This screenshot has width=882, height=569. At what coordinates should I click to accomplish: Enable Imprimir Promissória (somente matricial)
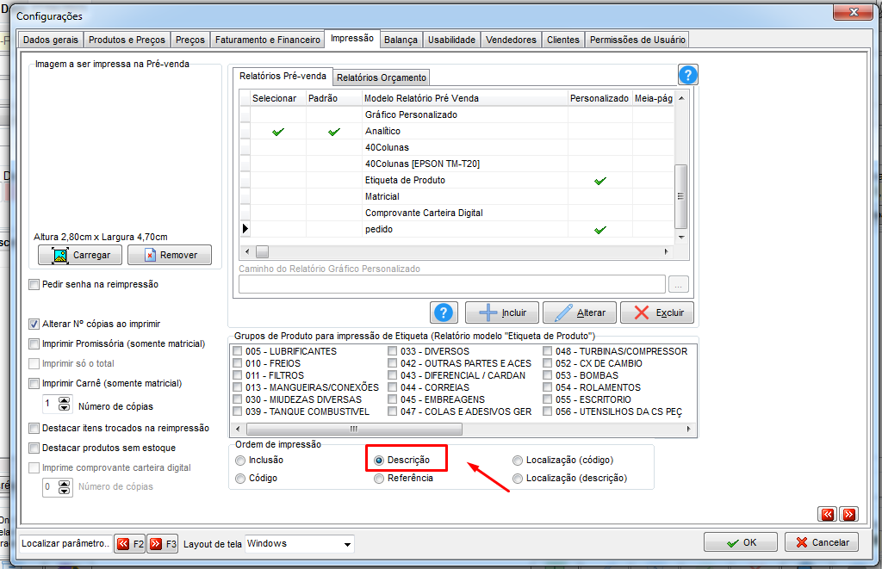pyautogui.click(x=34, y=343)
